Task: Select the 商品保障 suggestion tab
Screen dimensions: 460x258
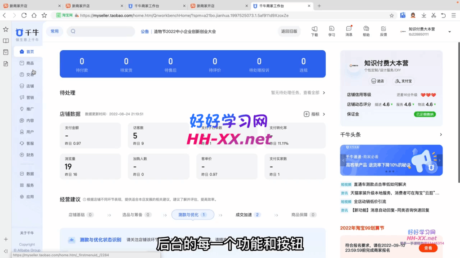Action: pos(304,215)
